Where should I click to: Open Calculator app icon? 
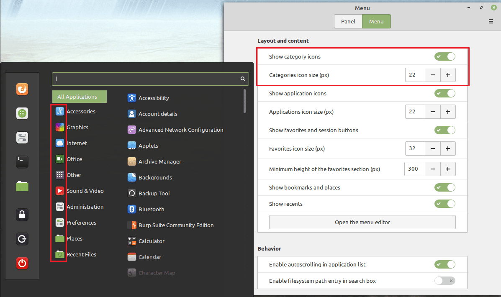132,241
